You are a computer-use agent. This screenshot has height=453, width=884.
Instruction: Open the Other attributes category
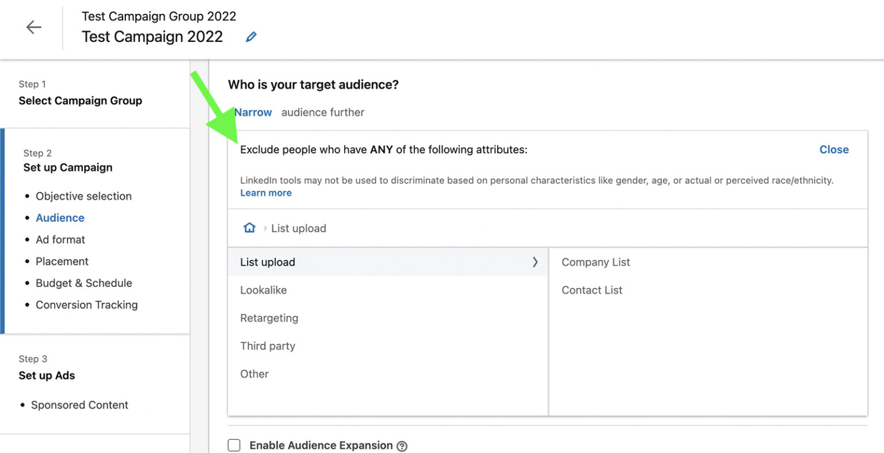[254, 374]
